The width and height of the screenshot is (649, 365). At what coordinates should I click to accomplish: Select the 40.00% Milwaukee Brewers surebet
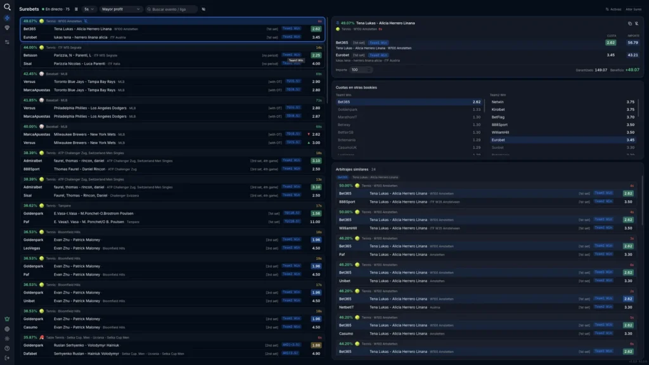pos(172,135)
